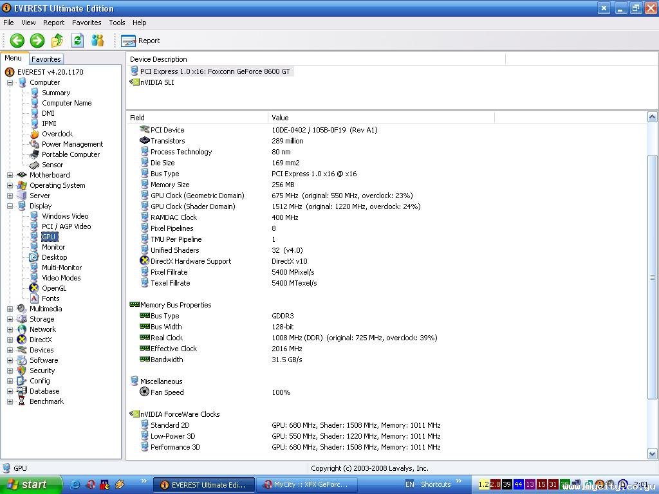Open the Windows Video page
The width and height of the screenshot is (659, 494).
click(x=65, y=216)
